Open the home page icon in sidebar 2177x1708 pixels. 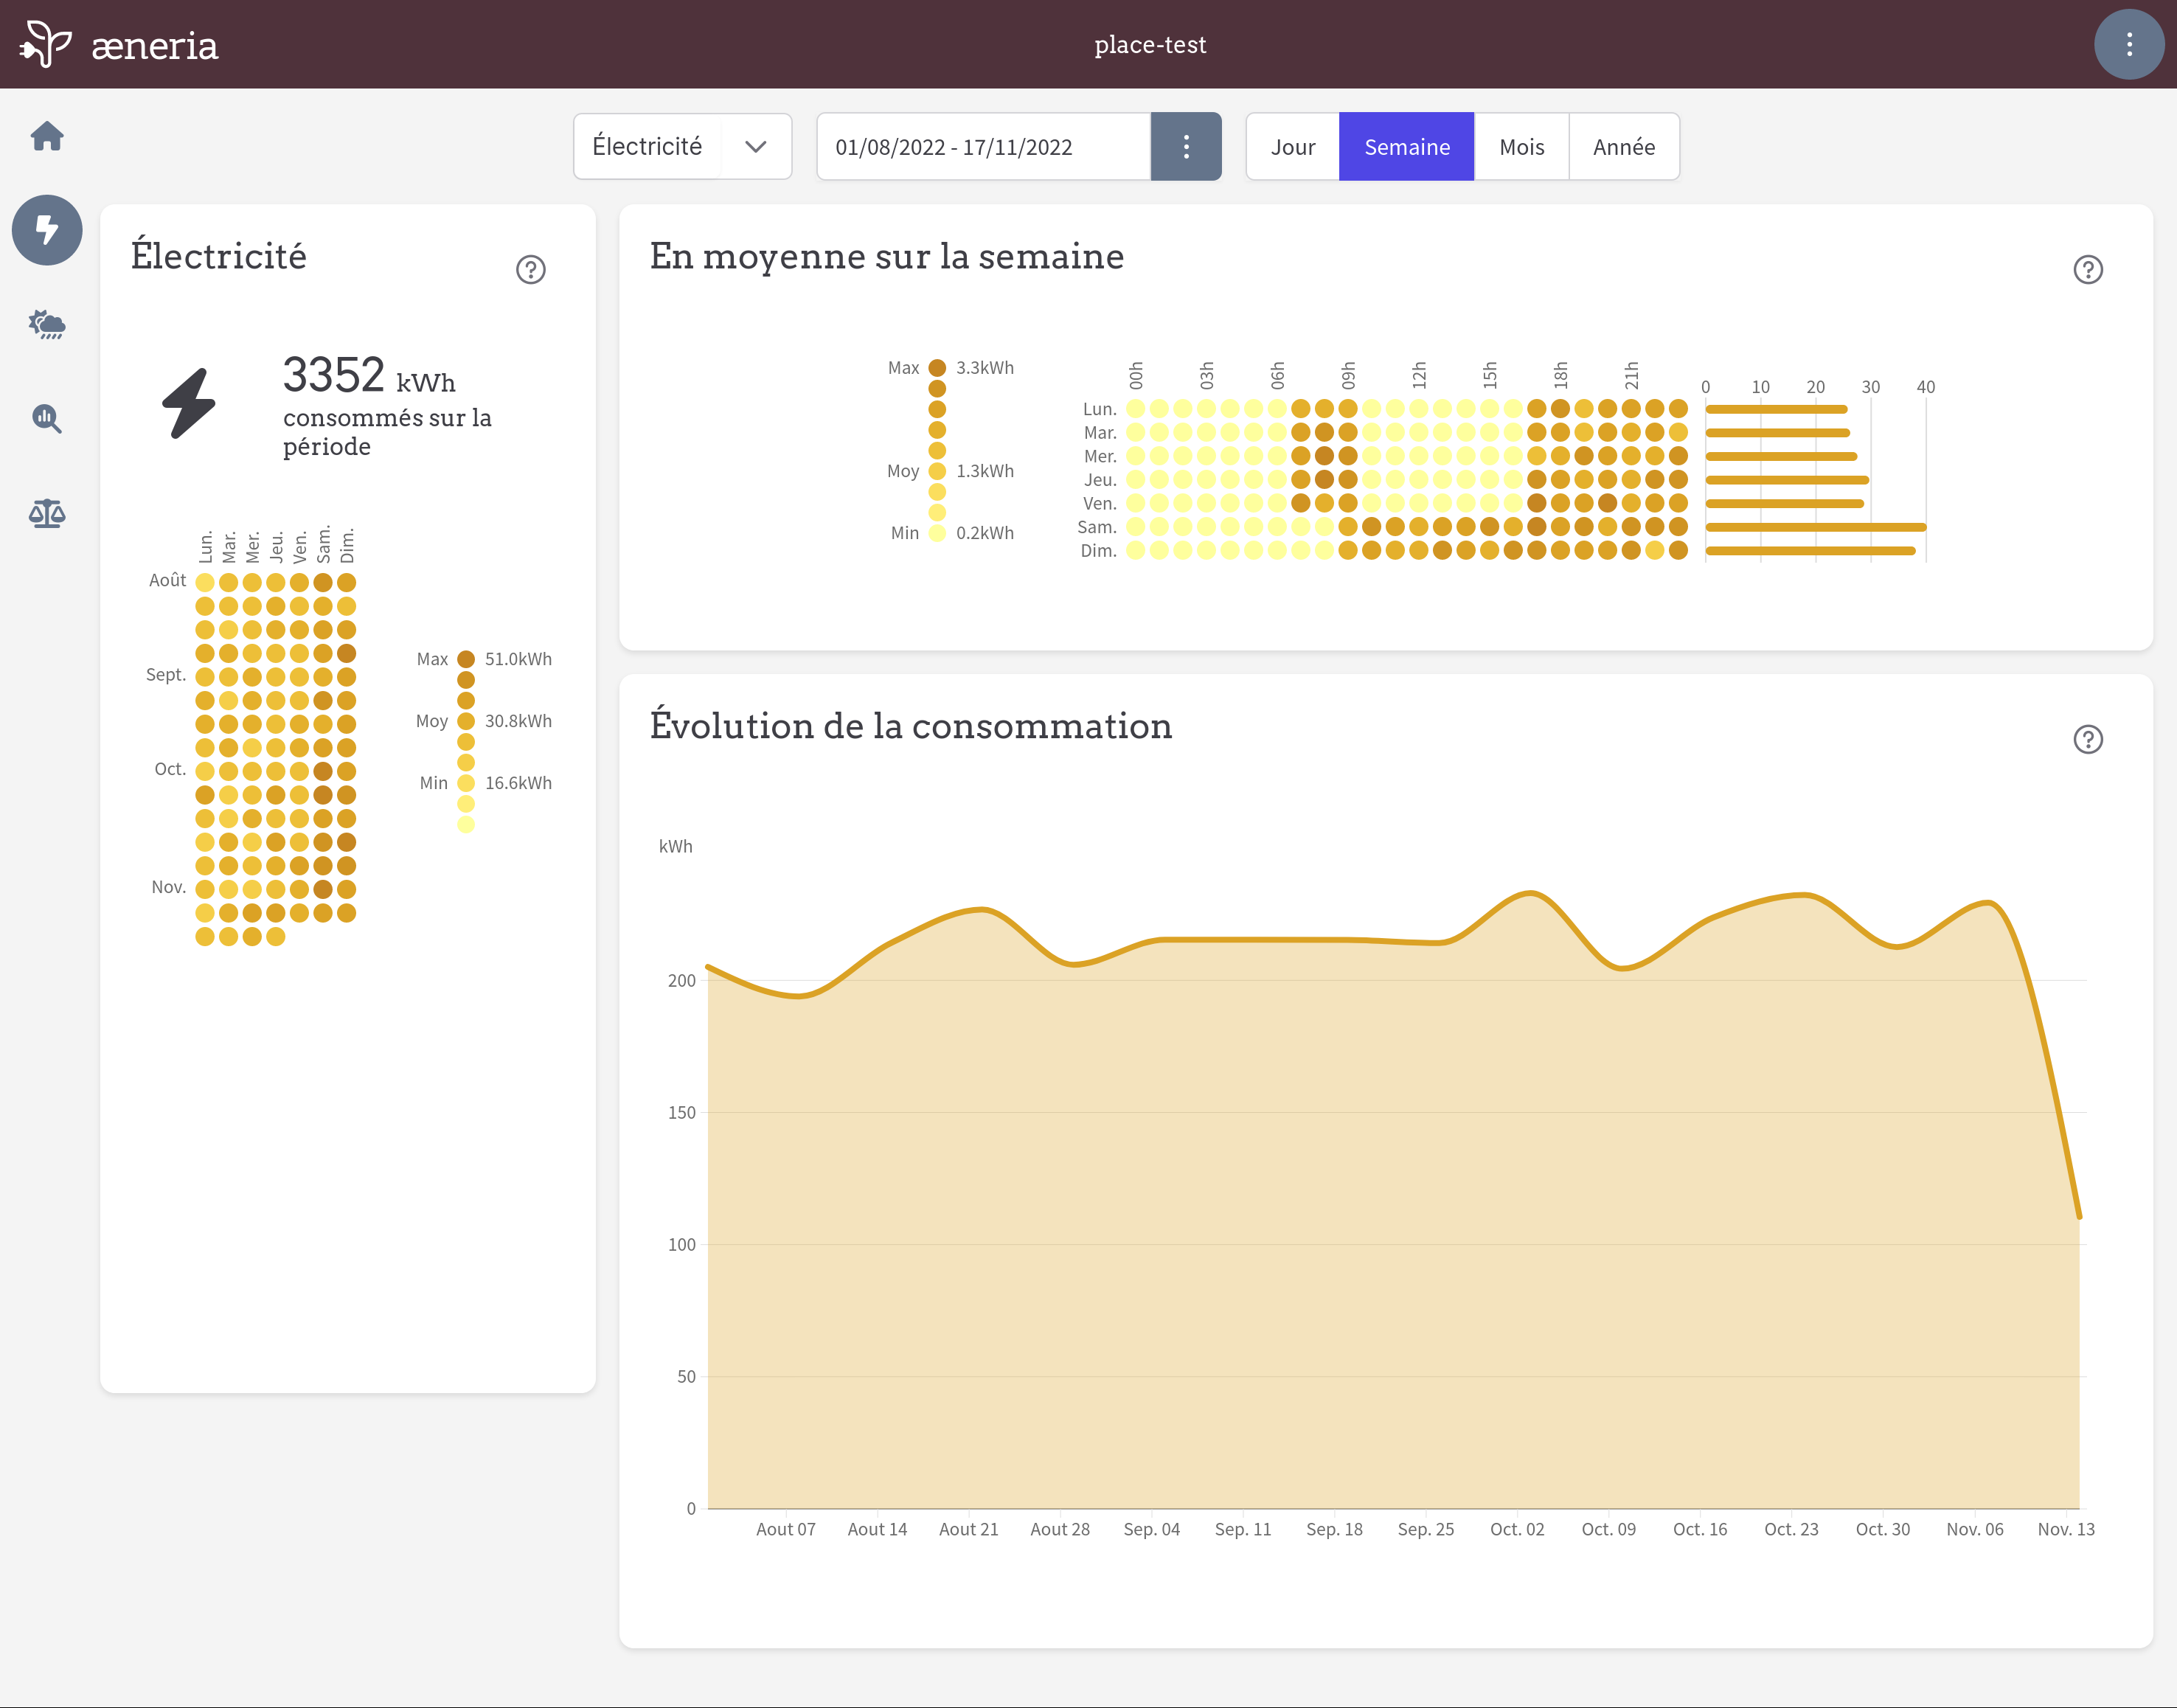coord(47,136)
